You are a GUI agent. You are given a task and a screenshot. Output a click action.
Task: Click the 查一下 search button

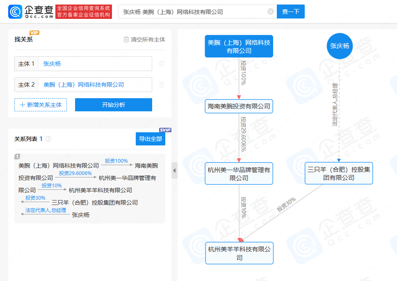[291, 12]
